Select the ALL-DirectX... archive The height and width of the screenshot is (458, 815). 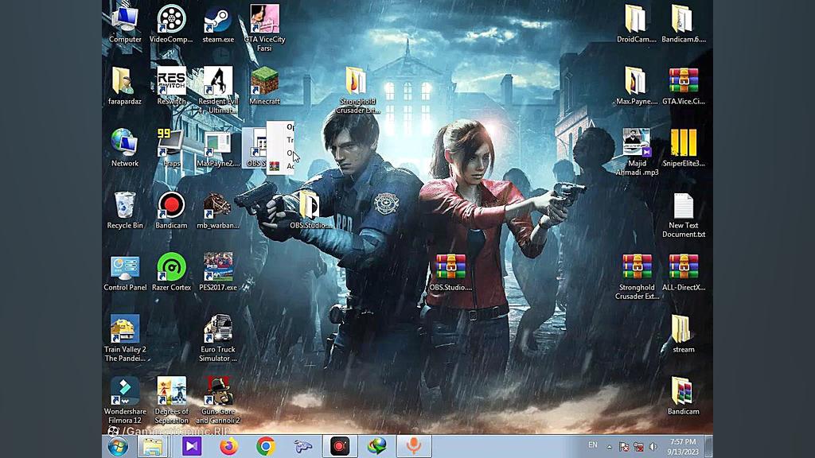684,272
